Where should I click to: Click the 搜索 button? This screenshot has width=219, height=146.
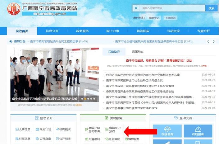pyautogui.click(x=211, y=8)
